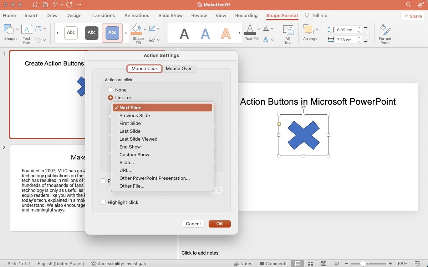The image size is (428, 267).
Task: Select the Link to radio button
Action: (111, 98)
